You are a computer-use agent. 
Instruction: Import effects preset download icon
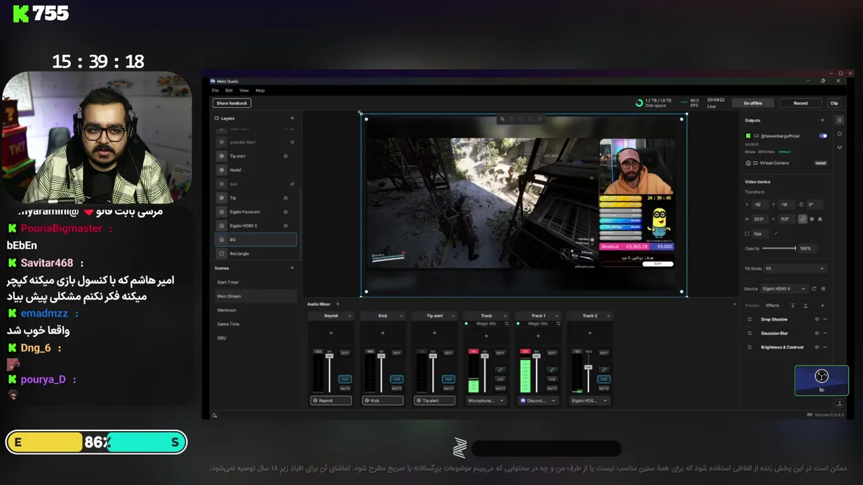792,305
